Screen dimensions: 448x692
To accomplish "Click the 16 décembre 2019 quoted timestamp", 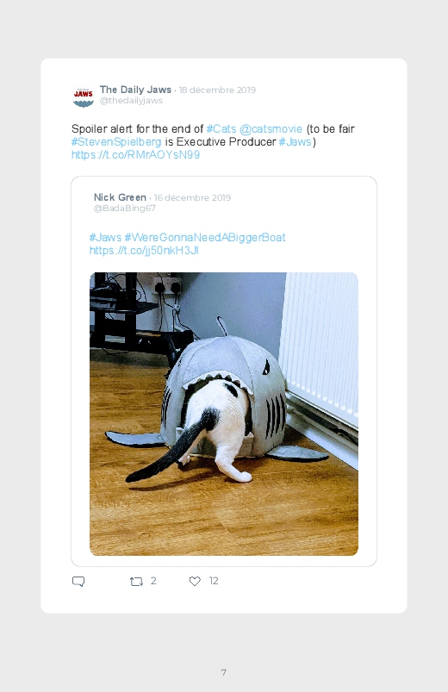I will pyautogui.click(x=192, y=197).
